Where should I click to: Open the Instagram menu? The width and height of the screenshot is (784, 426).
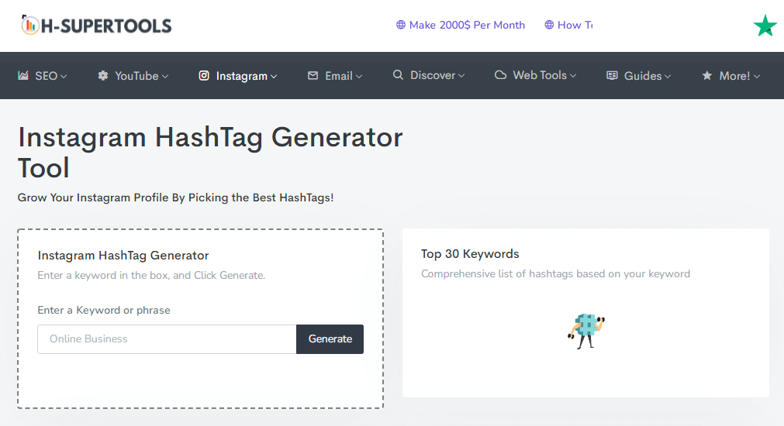point(242,76)
